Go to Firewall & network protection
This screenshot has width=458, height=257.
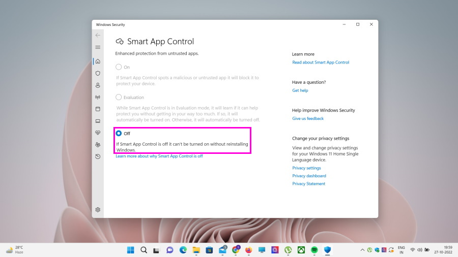point(98,97)
